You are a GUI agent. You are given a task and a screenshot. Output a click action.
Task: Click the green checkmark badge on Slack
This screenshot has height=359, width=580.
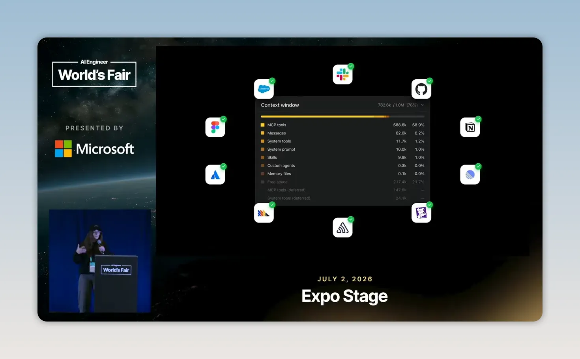(351, 66)
